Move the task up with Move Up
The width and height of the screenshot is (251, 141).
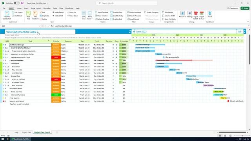pyautogui.click(x=71, y=12)
